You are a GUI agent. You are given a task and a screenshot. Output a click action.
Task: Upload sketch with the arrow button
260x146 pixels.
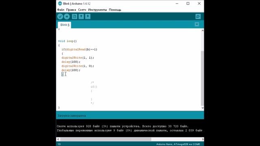click(x=67, y=17)
